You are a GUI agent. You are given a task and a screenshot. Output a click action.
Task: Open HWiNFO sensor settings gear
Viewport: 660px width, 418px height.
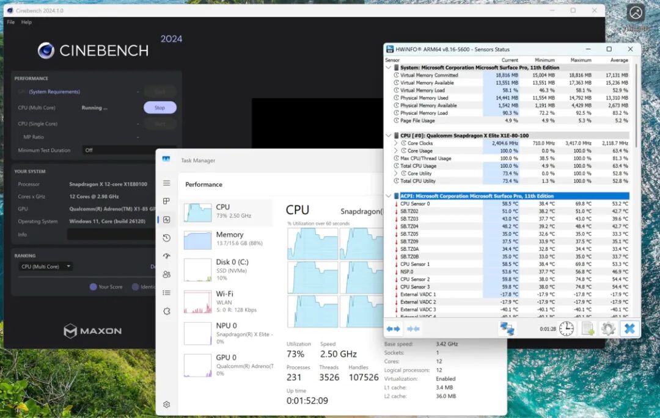click(x=608, y=328)
